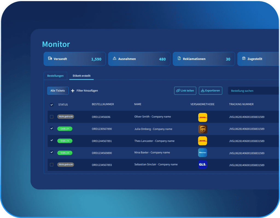The width and height of the screenshot is (280, 218).
Task: Click Filter hinzufügen to add a filter
Action: (87, 91)
